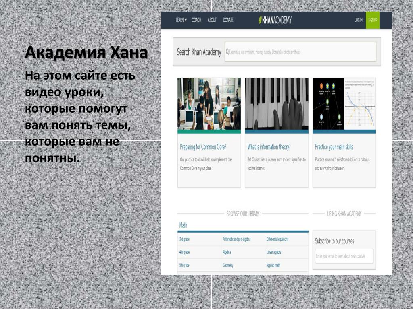The height and width of the screenshot is (309, 413).
Task: Click the 'BROWSE OUR LIBRARY' heading
Action: (x=243, y=214)
